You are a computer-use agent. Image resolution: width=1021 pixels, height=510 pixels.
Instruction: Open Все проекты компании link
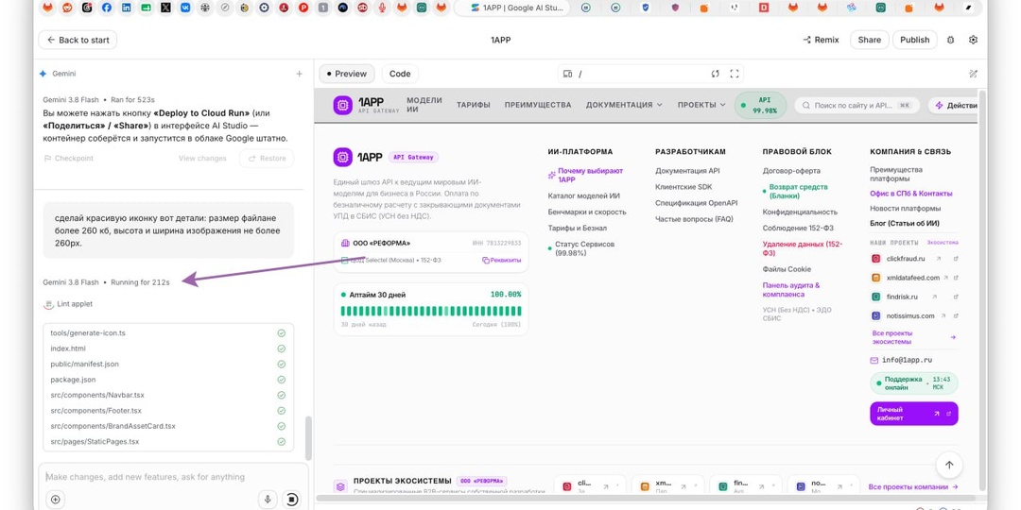coord(913,486)
